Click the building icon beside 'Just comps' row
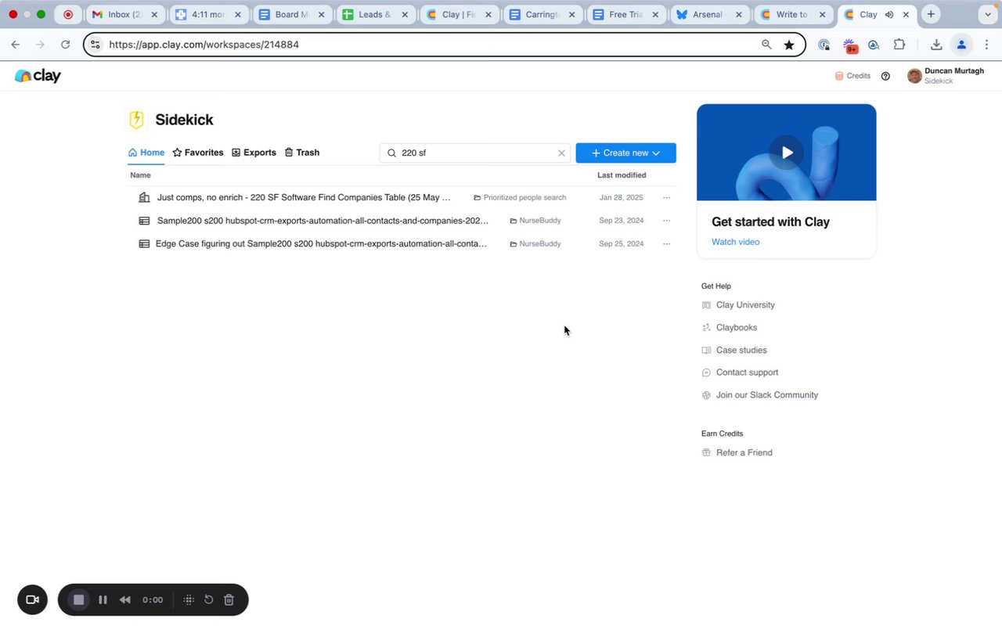The image size is (1002, 626). pos(144,198)
